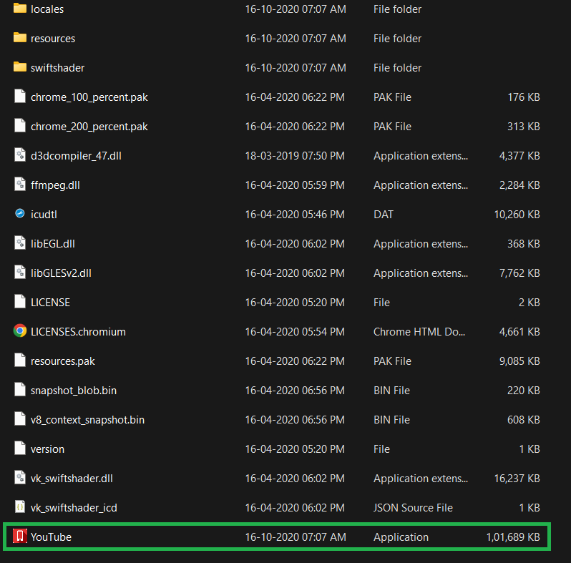571x563 pixels.
Task: Click the DAT type label
Action: [x=384, y=215]
